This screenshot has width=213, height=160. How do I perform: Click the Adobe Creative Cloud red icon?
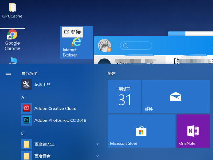(27, 108)
